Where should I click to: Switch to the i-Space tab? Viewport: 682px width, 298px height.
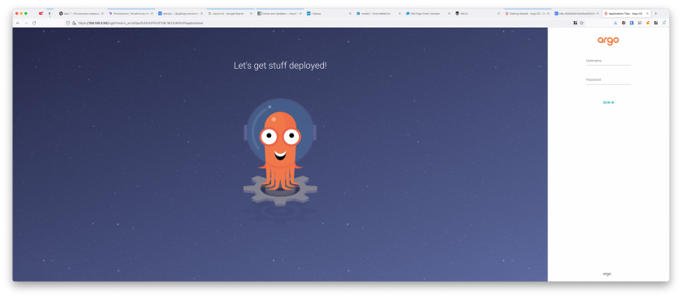pos(329,14)
